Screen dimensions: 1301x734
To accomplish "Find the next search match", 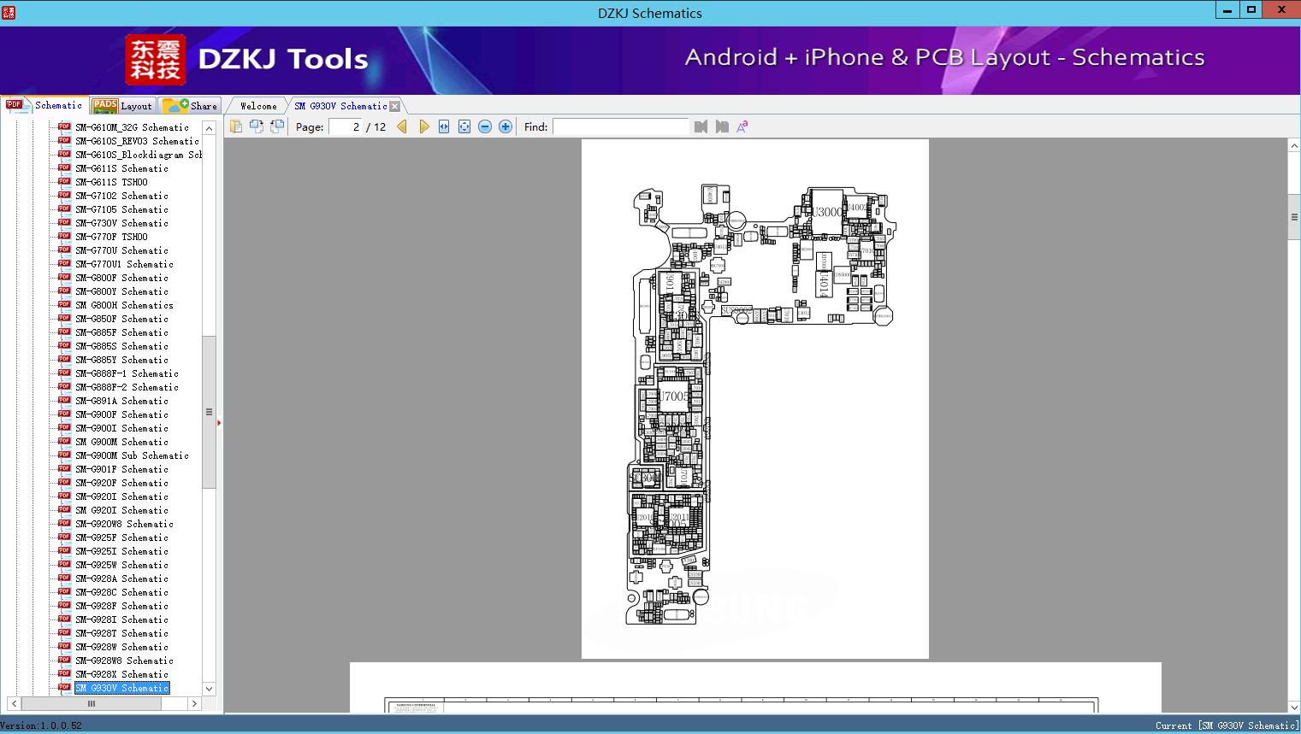I will [722, 126].
